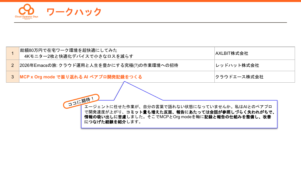This screenshot has height=169, width=301.
Task: Click the bold phrase 情報の吸い出しに苦慮
Action: click(105, 117)
